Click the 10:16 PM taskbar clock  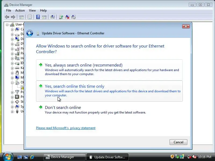tap(205, 157)
